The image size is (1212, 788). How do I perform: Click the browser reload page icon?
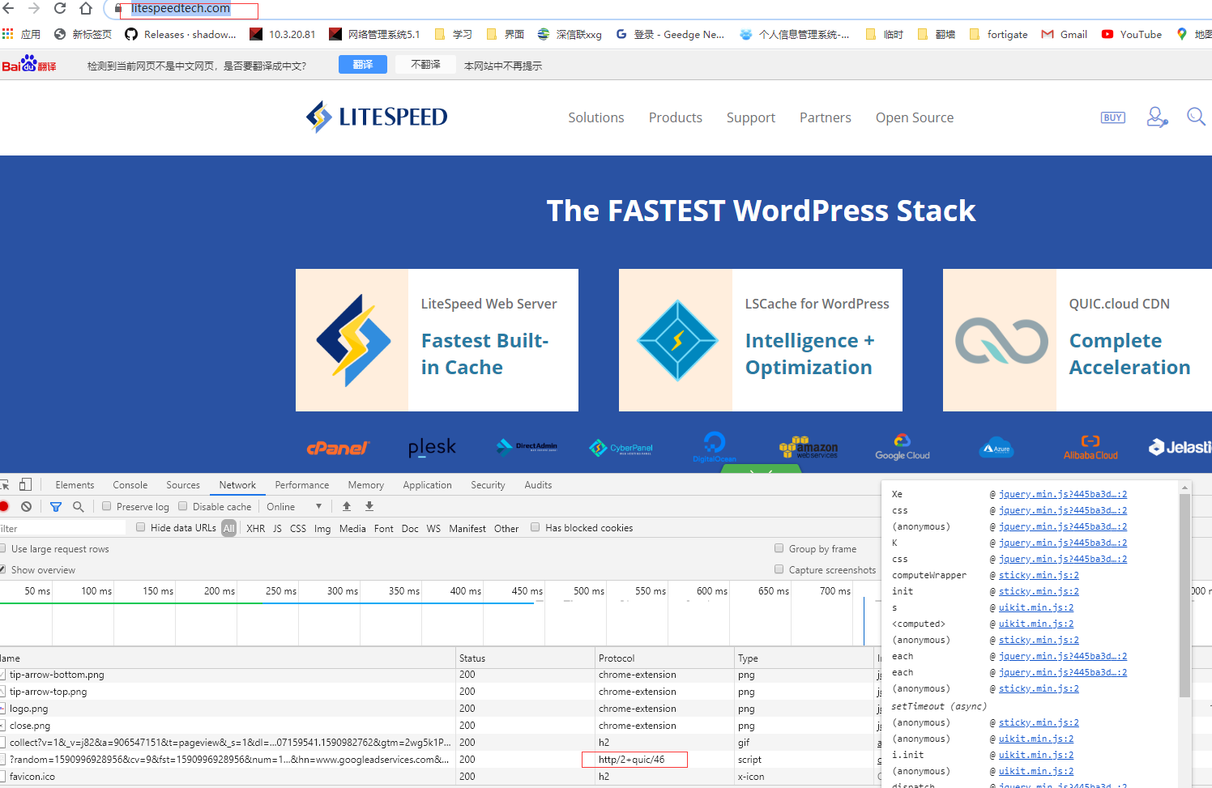[60, 9]
